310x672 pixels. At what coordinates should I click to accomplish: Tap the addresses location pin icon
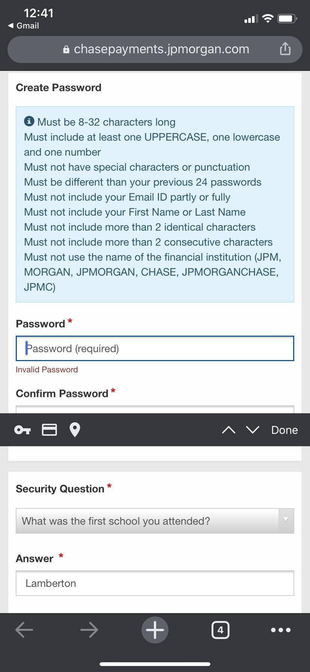[x=75, y=430]
